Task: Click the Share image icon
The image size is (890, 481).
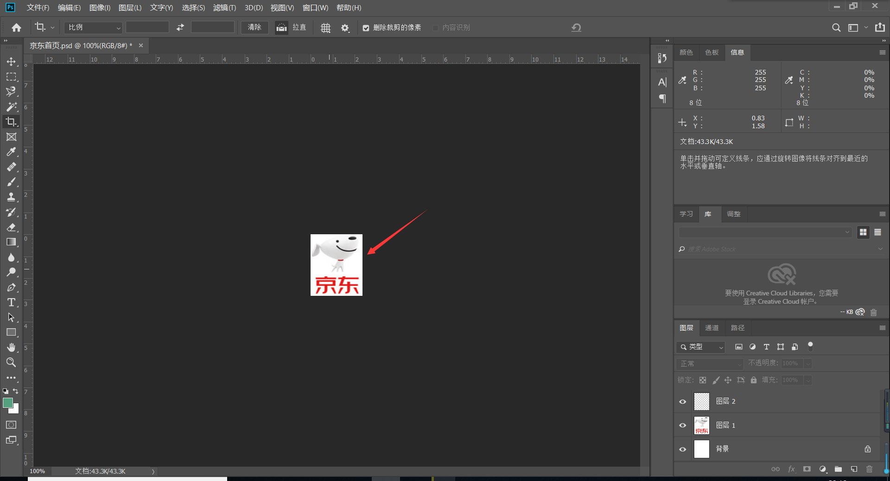Action: (x=880, y=27)
